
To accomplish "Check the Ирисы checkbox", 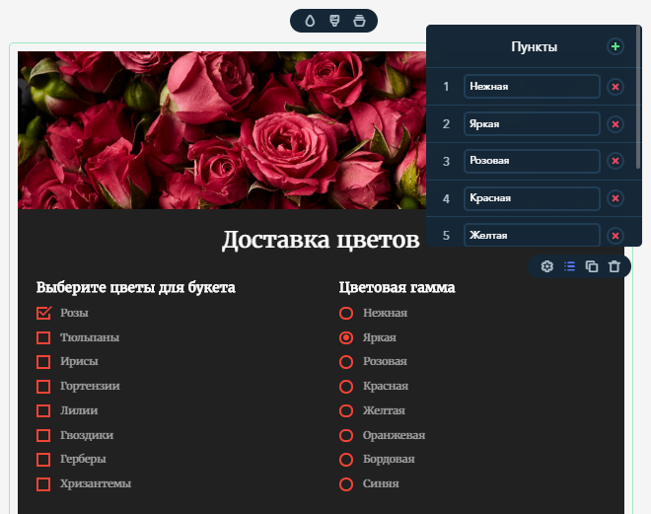I will 43,362.
